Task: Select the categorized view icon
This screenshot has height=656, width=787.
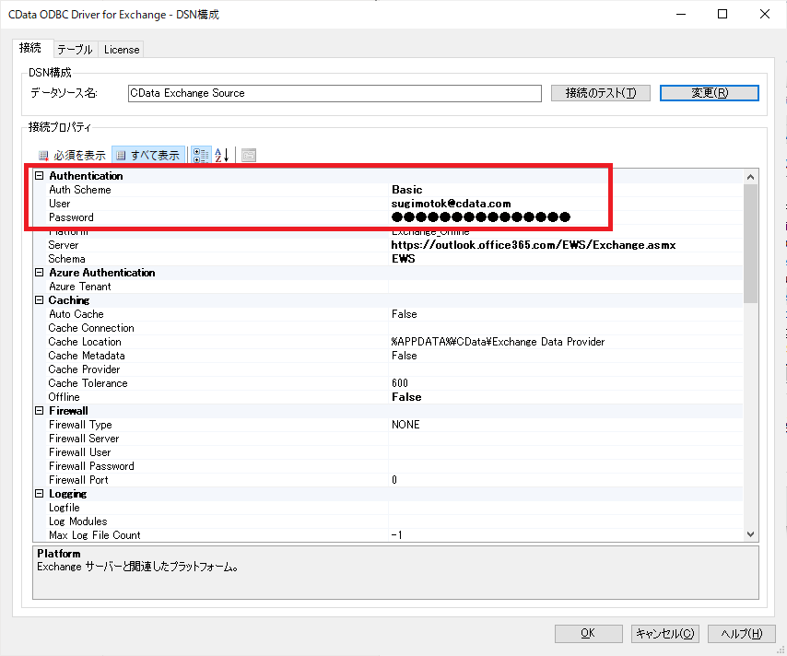Action: point(201,155)
